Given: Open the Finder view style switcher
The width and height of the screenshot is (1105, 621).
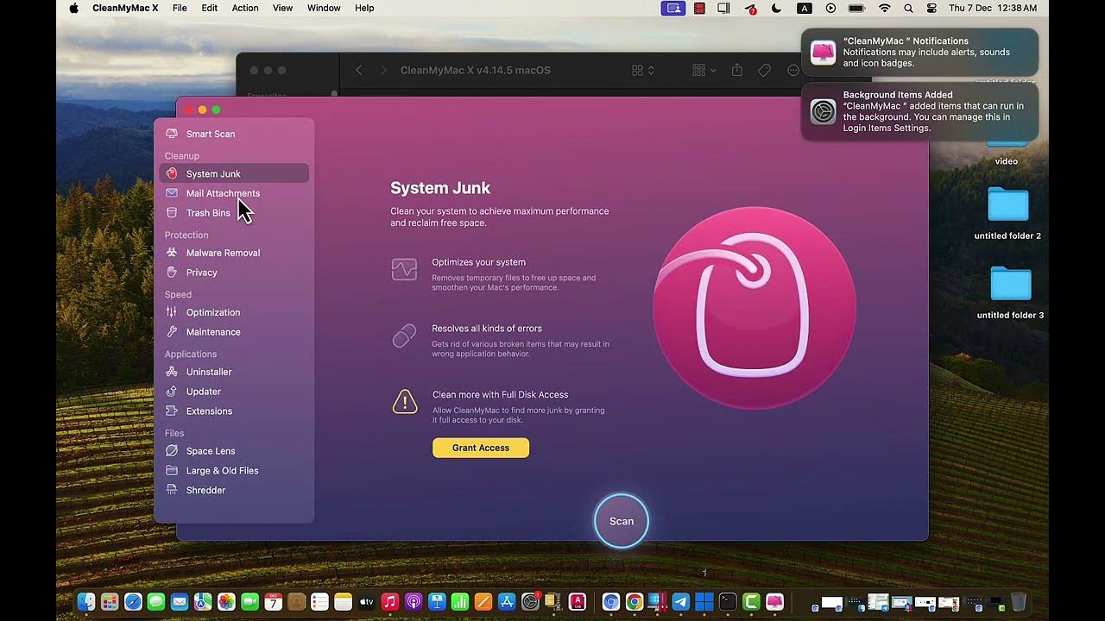Looking at the screenshot, I should 643,70.
